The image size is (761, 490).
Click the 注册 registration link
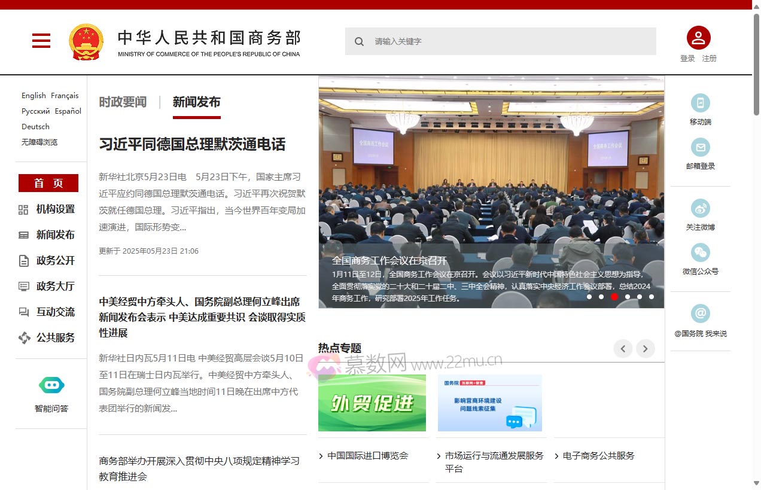[x=709, y=58]
